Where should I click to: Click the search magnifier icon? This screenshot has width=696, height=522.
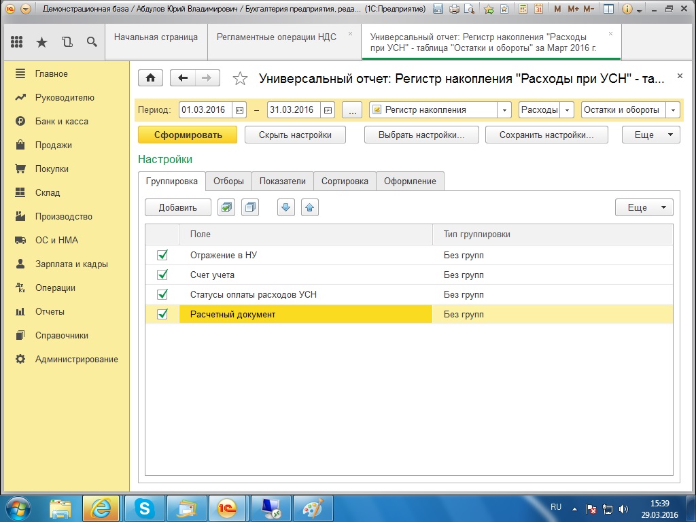(x=92, y=42)
